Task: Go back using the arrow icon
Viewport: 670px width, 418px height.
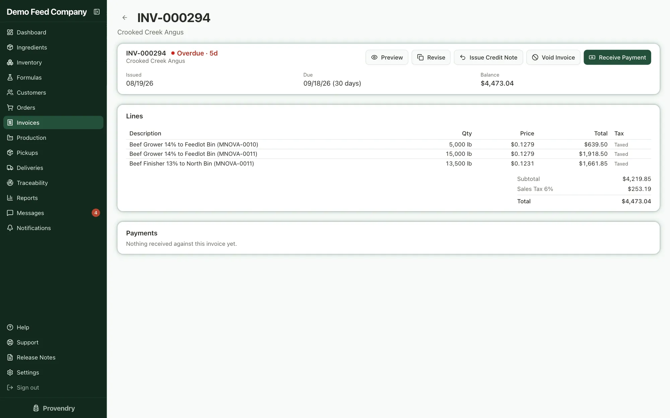Action: (x=125, y=18)
